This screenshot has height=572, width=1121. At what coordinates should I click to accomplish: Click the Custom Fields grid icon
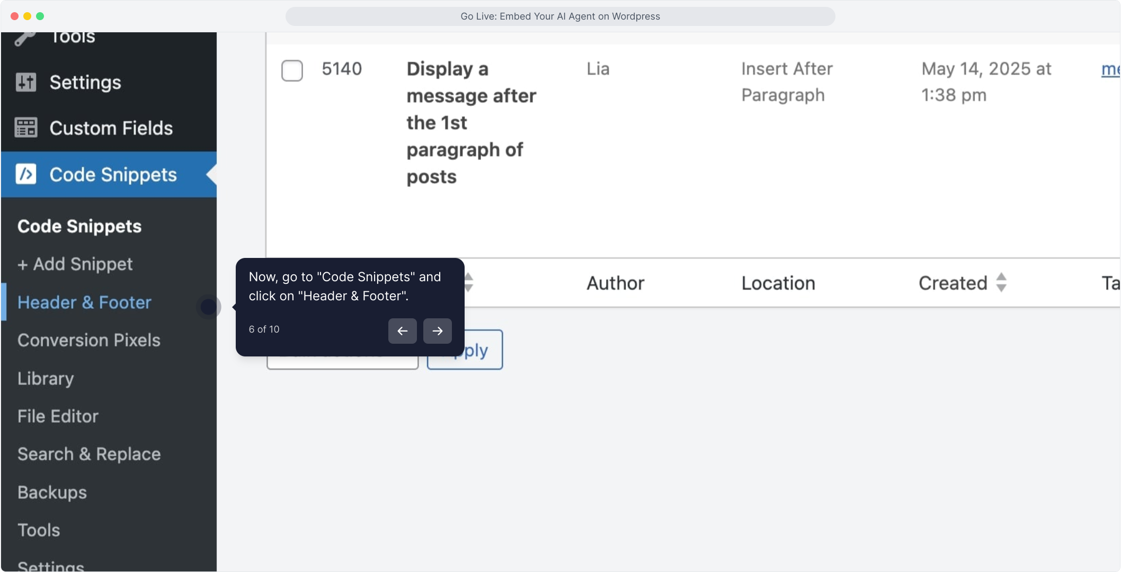[x=25, y=128]
